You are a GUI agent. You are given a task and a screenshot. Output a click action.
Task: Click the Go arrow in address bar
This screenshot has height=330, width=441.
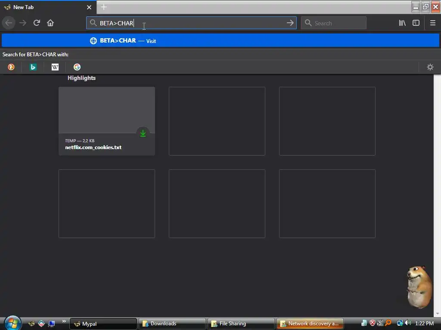(x=290, y=23)
